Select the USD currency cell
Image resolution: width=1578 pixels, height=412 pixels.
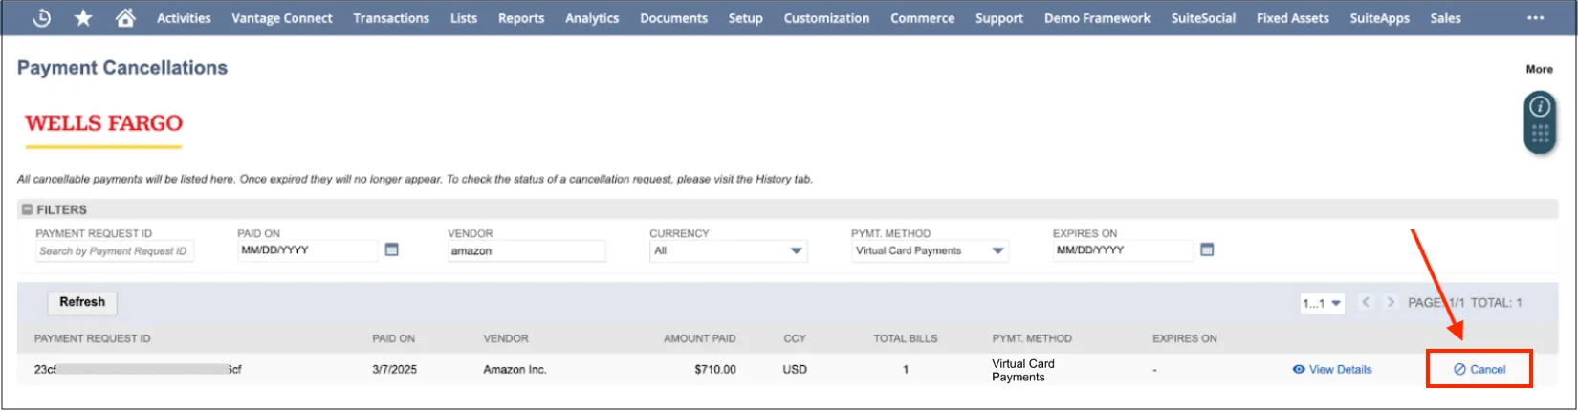(795, 369)
